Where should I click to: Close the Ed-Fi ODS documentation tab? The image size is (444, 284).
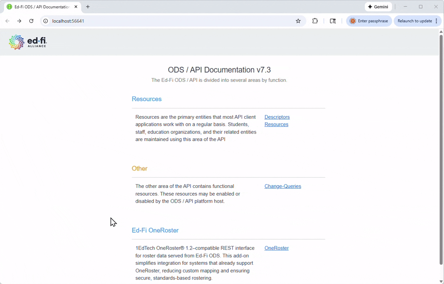tap(76, 7)
